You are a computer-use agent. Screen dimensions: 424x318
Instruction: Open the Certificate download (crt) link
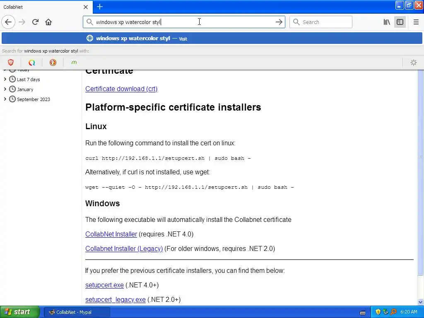point(121,89)
